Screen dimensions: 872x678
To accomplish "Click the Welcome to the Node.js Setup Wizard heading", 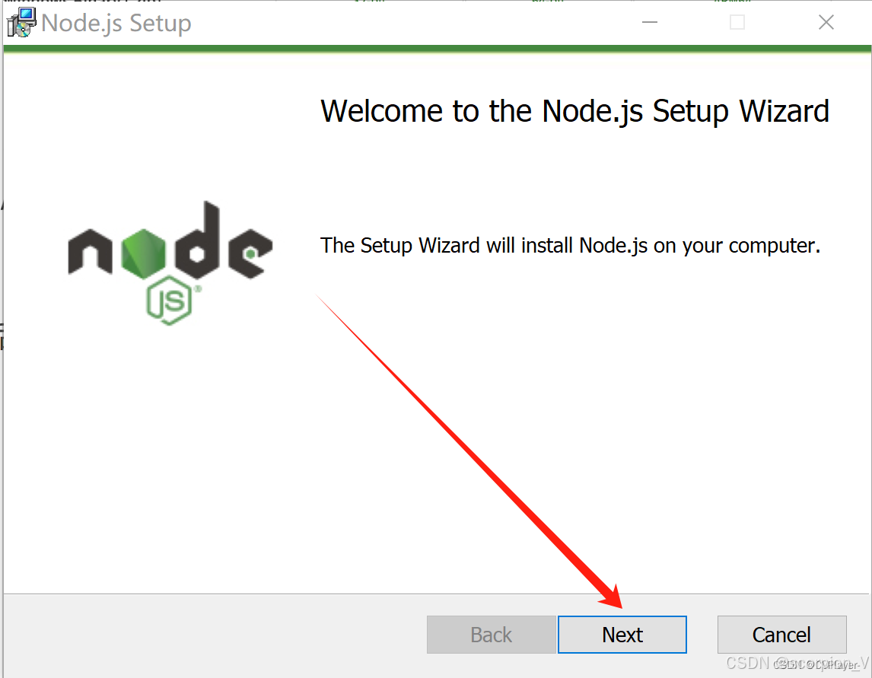I will point(574,111).
